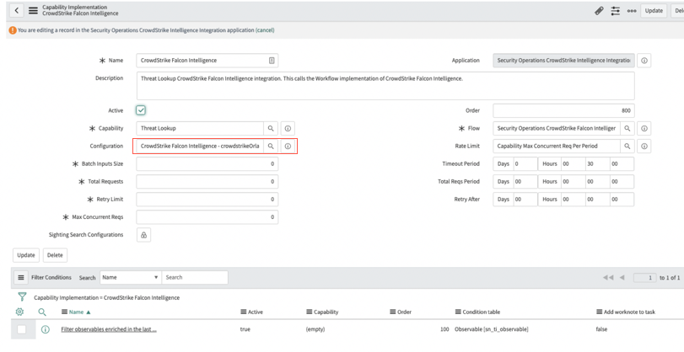Open Condition table column header menu
The width and height of the screenshot is (684, 352).
458,312
